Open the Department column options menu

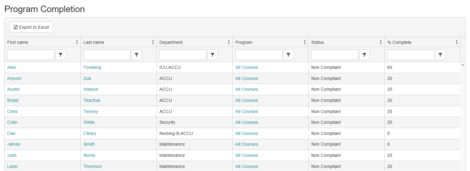click(229, 42)
